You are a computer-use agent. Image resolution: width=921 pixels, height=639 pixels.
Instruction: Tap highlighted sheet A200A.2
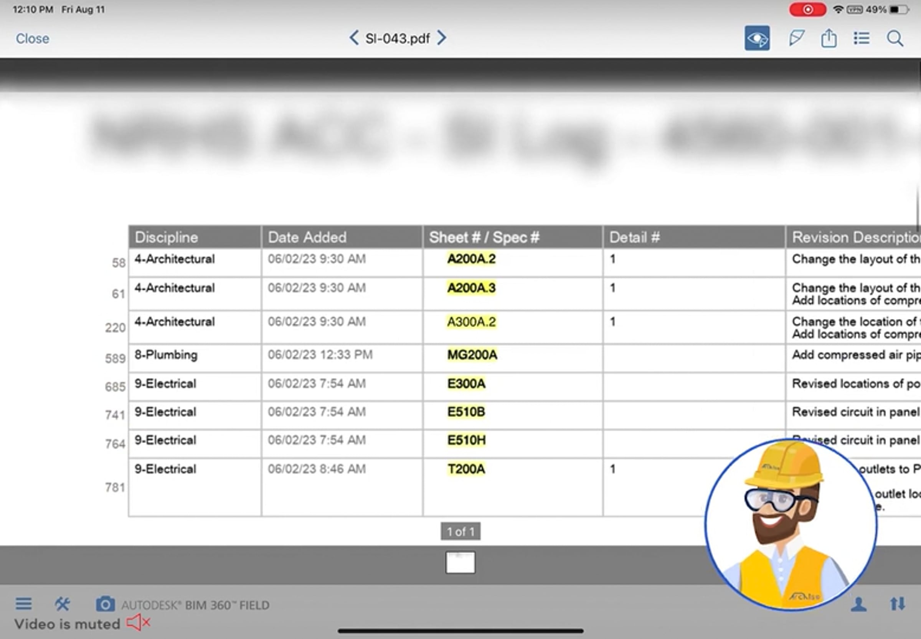click(471, 259)
